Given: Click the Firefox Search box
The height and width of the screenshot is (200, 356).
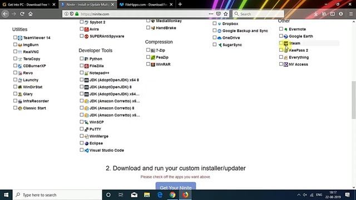Looking at the screenshot, I should click(258, 14).
